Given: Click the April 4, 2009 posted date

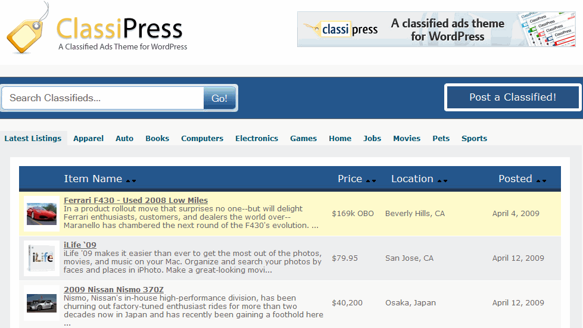Looking at the screenshot, I should pyautogui.click(x=516, y=214).
